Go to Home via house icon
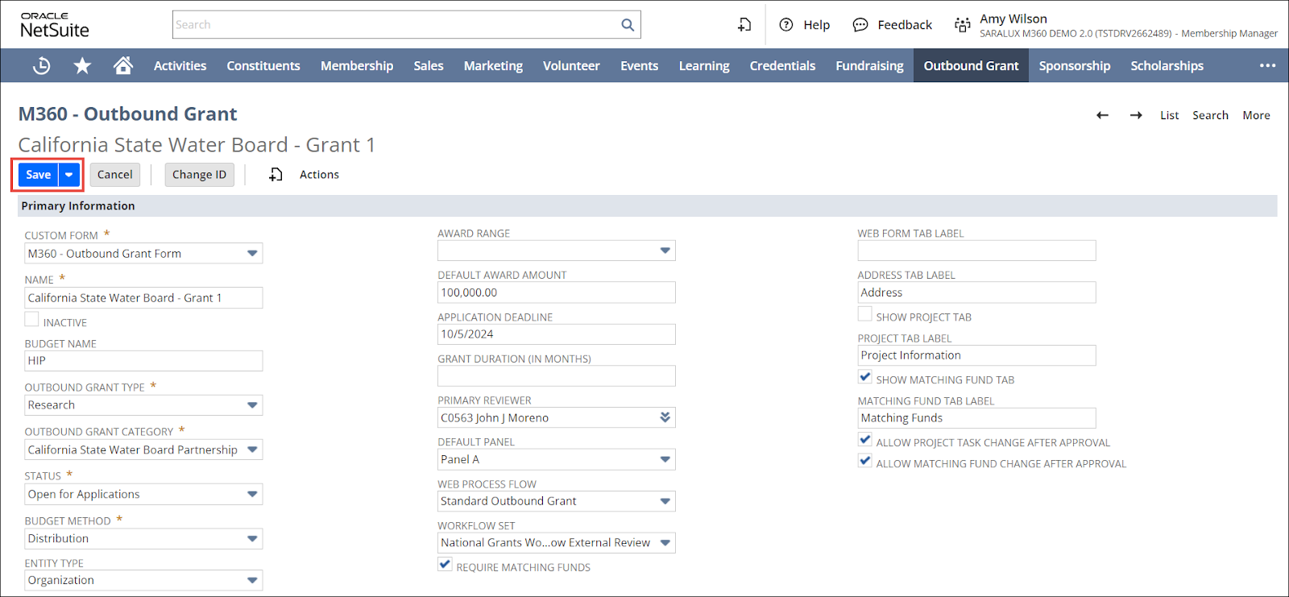 (123, 65)
